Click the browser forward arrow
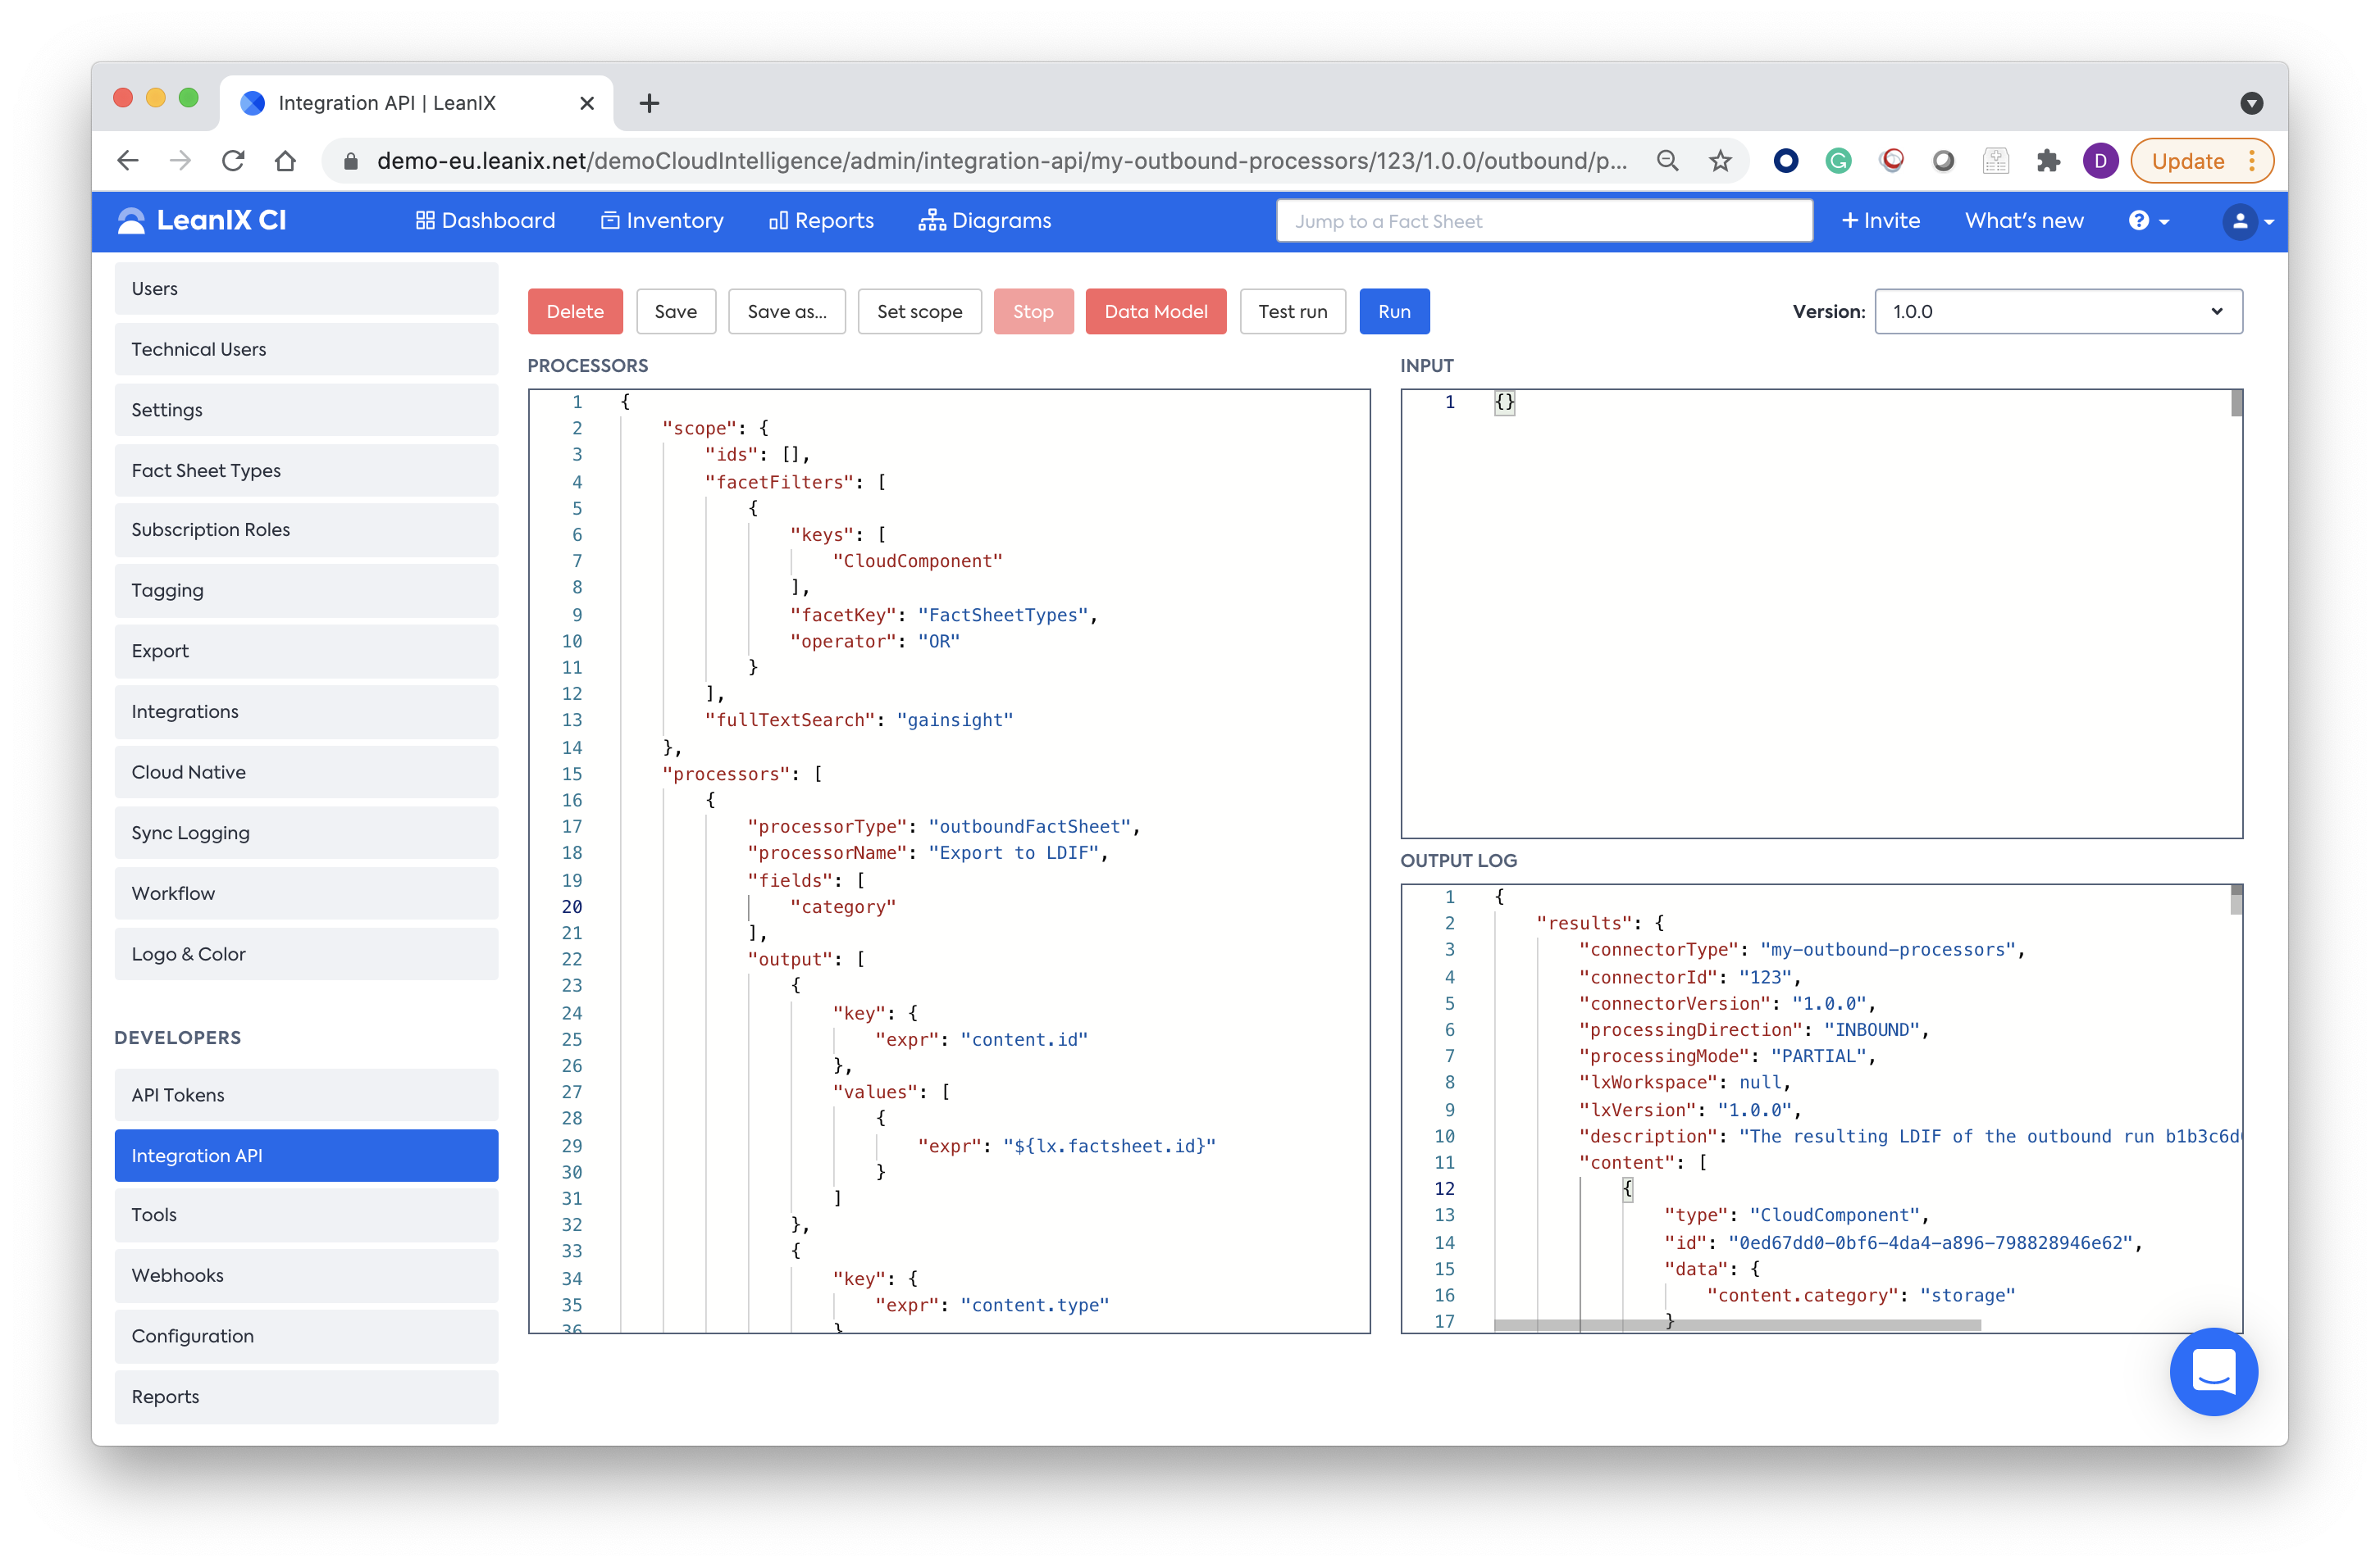Viewport: 2380px width, 1567px height. pos(181,161)
